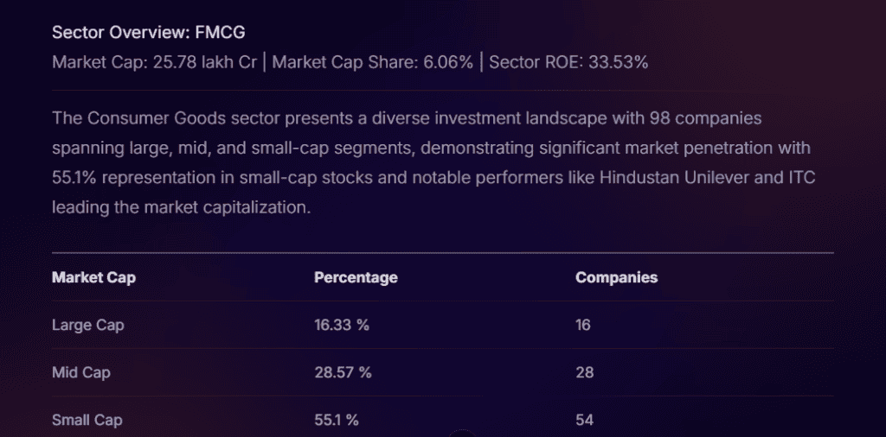
Task: Click the Market Cap 25.78 lakh Cr stat
Action: tap(154, 62)
